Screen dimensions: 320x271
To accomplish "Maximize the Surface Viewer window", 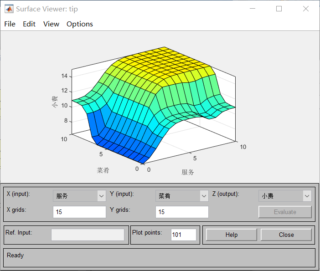I will click(279, 9).
